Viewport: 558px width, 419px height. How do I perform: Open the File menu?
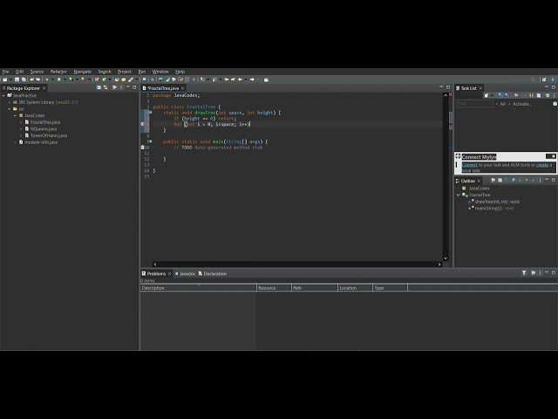point(5,72)
